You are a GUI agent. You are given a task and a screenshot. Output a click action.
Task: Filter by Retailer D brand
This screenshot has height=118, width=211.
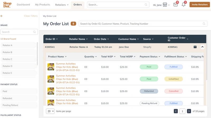point(18,66)
